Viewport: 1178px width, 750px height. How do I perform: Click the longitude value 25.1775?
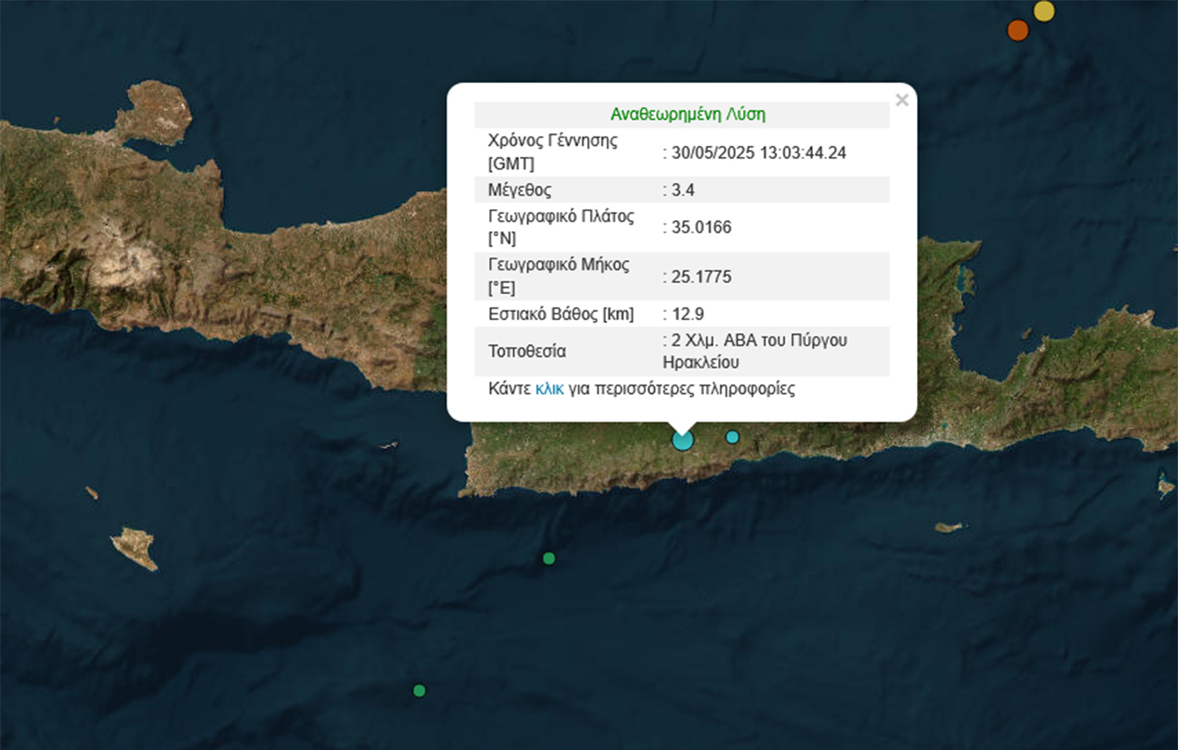tap(701, 276)
